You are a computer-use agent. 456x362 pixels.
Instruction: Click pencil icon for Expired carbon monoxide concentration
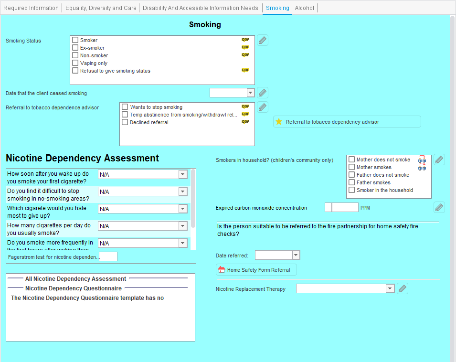point(439,207)
